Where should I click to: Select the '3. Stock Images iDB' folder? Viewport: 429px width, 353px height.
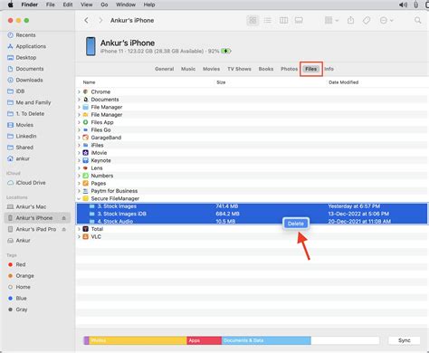[x=252, y=214]
